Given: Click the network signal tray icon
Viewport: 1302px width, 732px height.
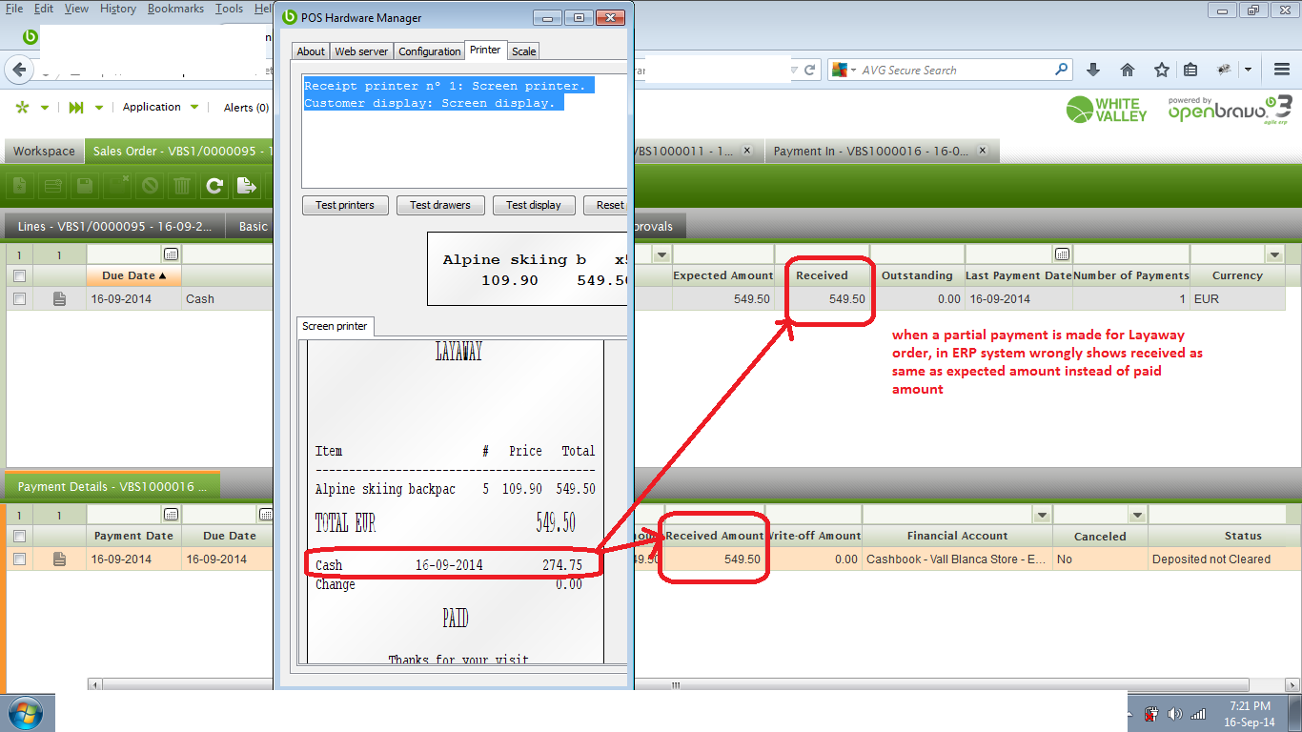Looking at the screenshot, I should click(1198, 713).
